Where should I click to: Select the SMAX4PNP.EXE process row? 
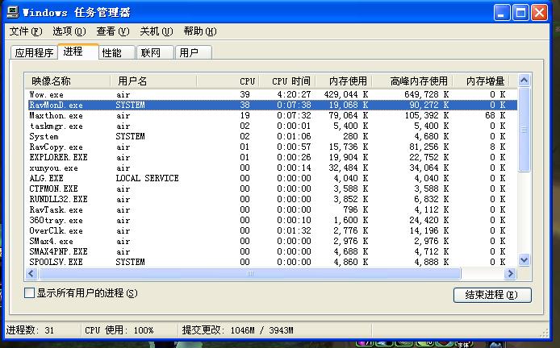[271, 251]
